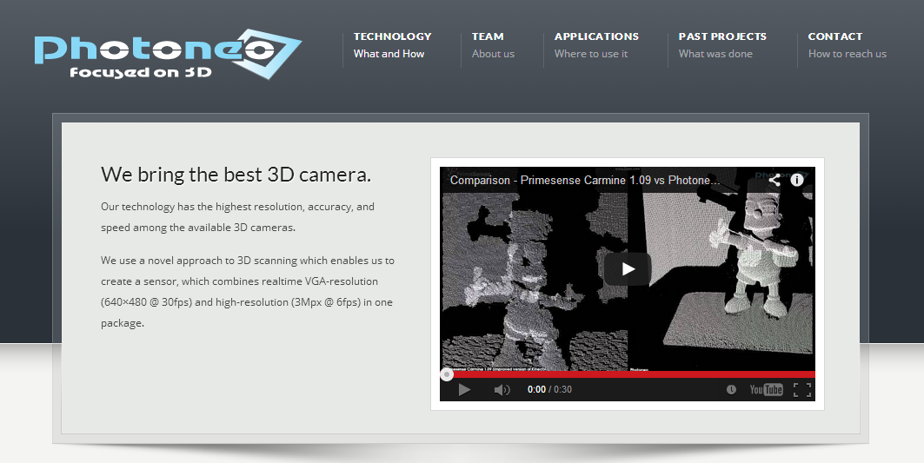Open the video on YouTube via the logo
The height and width of the screenshot is (463, 924).
click(766, 390)
